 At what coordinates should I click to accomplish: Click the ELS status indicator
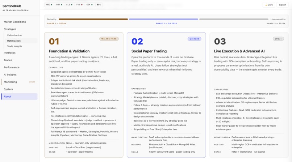coord(69,5)
